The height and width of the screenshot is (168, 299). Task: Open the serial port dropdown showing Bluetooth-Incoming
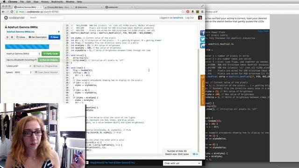pyautogui.click(x=21, y=60)
